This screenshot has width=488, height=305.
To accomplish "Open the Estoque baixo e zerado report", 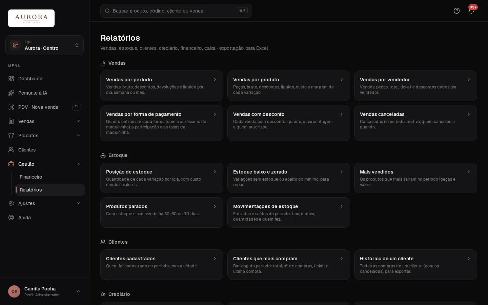I will click(289, 178).
